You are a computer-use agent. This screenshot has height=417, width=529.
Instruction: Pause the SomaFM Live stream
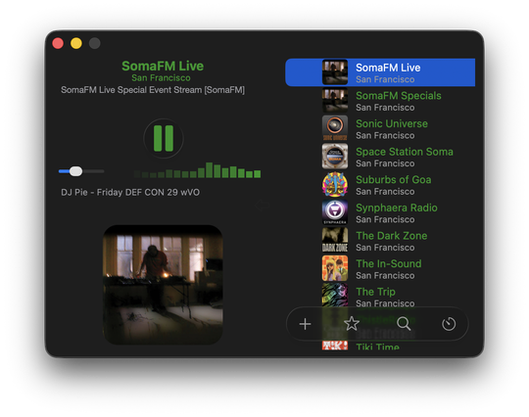[164, 139]
